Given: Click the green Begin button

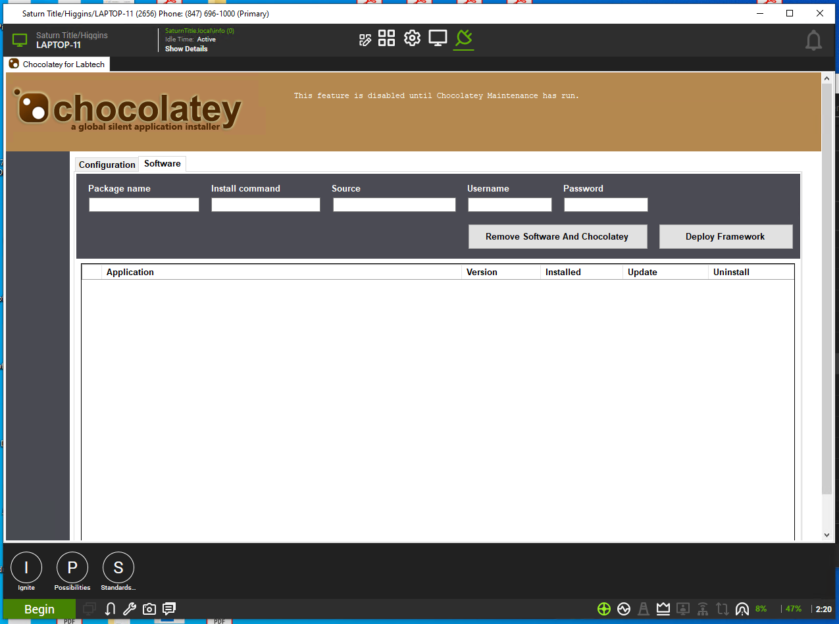Looking at the screenshot, I should point(39,609).
